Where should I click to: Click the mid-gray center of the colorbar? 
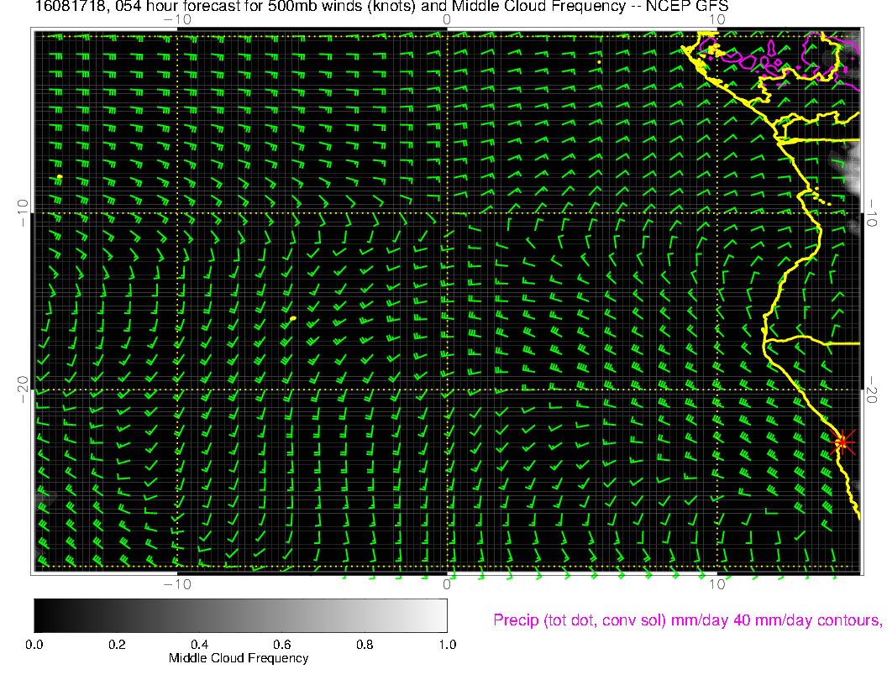[x=240, y=614]
